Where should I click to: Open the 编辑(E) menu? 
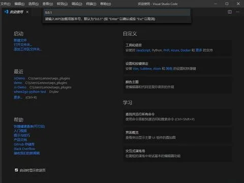19,4
